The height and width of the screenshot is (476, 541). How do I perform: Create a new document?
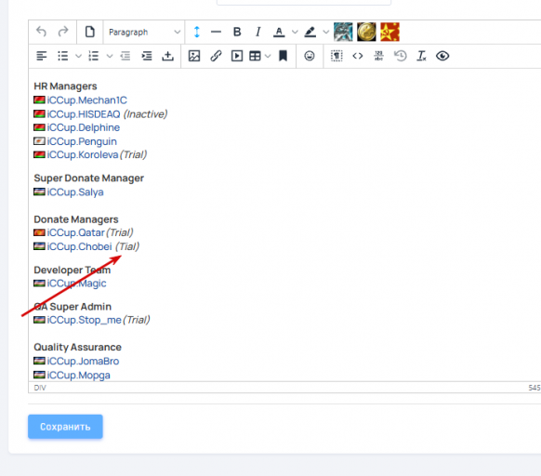click(x=90, y=32)
